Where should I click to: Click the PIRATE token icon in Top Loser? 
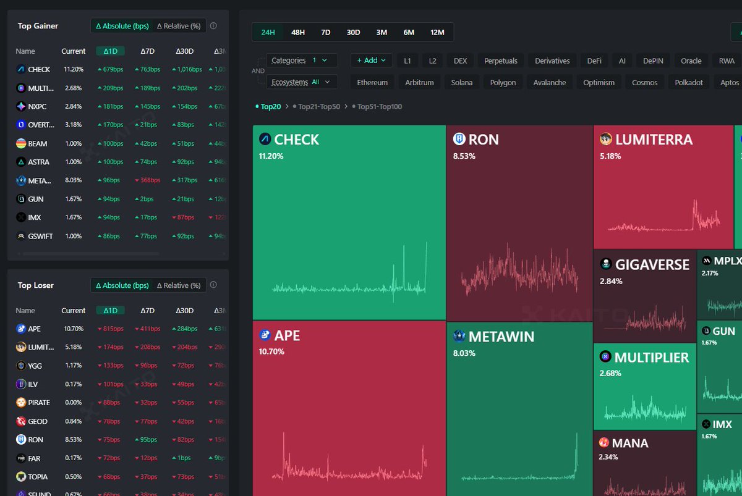pyautogui.click(x=20, y=403)
